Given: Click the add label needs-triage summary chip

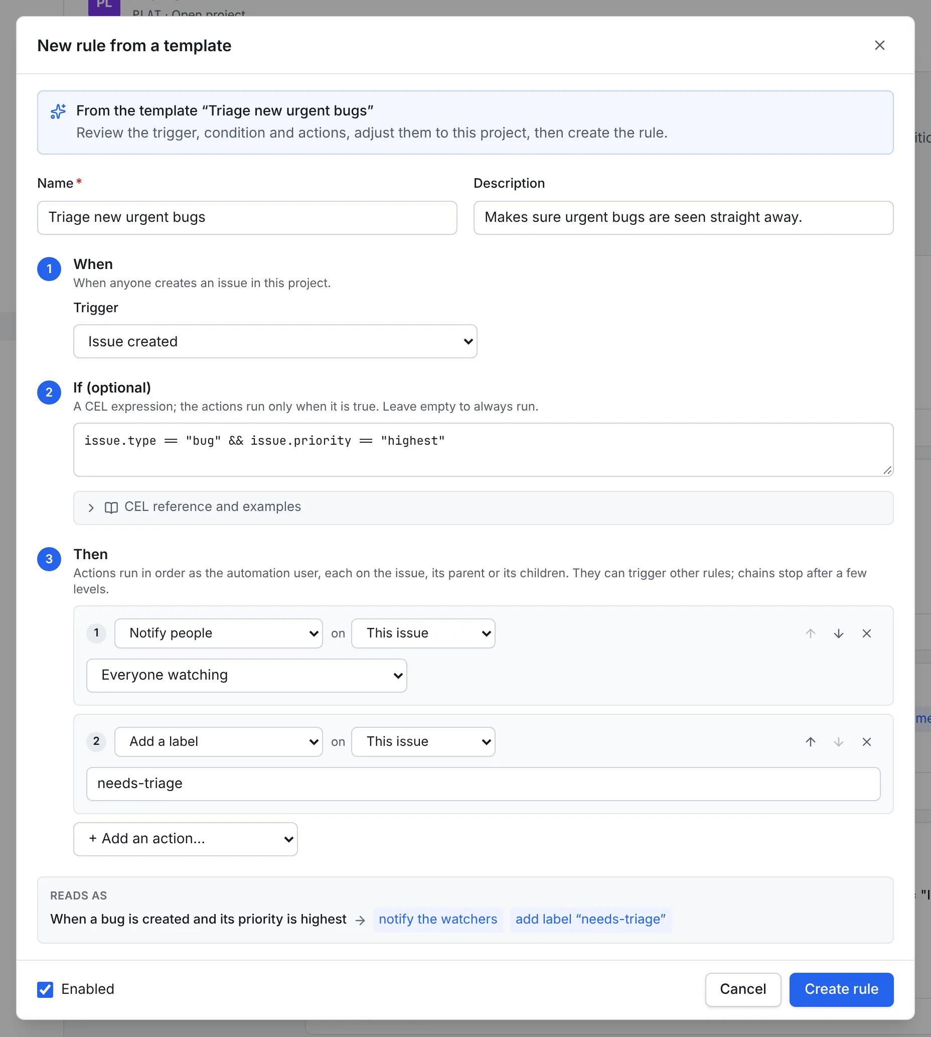Looking at the screenshot, I should tap(591, 920).
